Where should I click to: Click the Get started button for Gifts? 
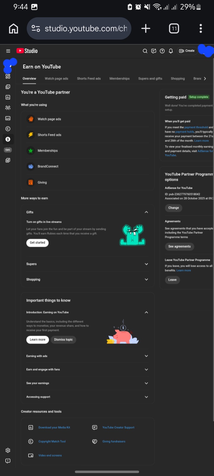pyautogui.click(x=37, y=243)
